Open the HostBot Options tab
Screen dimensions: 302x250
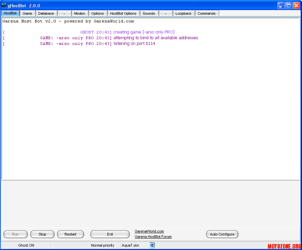coord(123,13)
